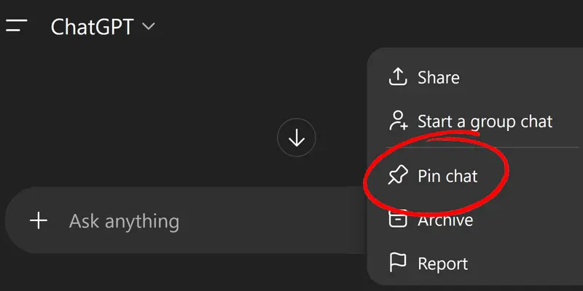This screenshot has height=291, width=583.
Task: Click the plus icon in the composer
Action: (x=38, y=220)
